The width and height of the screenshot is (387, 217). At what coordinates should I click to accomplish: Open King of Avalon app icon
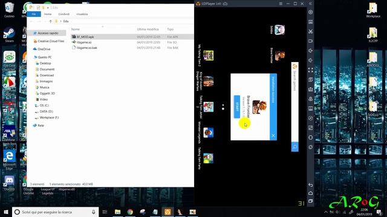tap(208, 81)
